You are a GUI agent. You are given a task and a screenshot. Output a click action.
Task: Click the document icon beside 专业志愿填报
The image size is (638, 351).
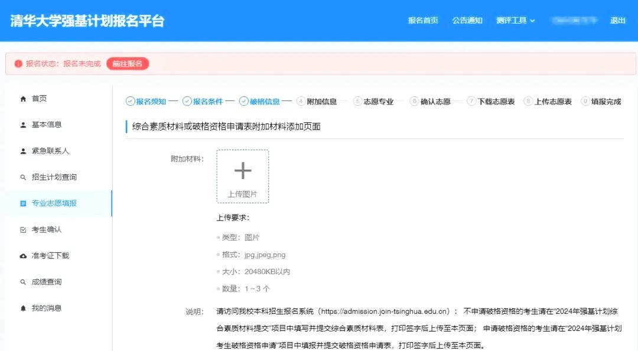(23, 204)
